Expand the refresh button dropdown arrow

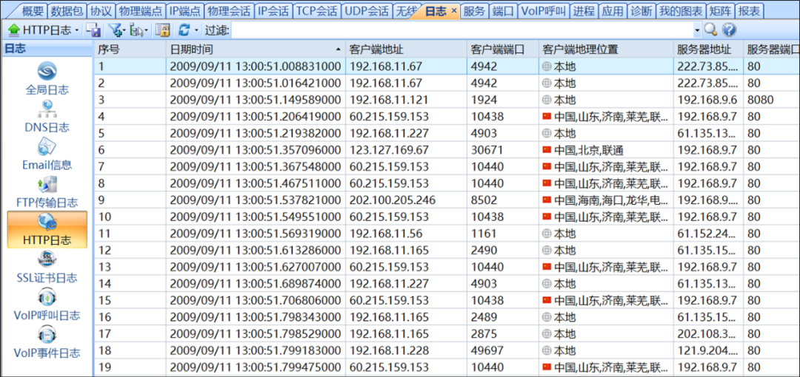coord(196,30)
